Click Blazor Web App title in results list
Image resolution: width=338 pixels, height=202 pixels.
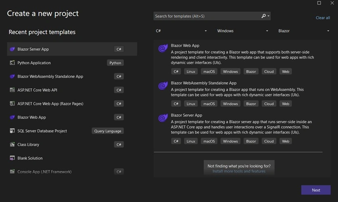[x=185, y=45]
